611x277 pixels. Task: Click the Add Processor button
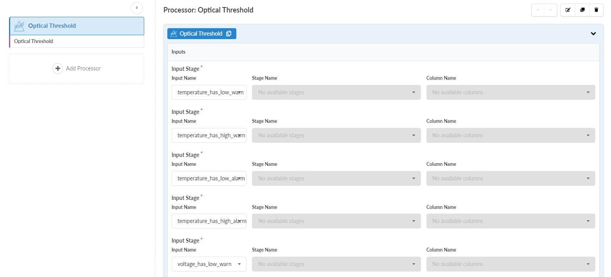coord(77,68)
